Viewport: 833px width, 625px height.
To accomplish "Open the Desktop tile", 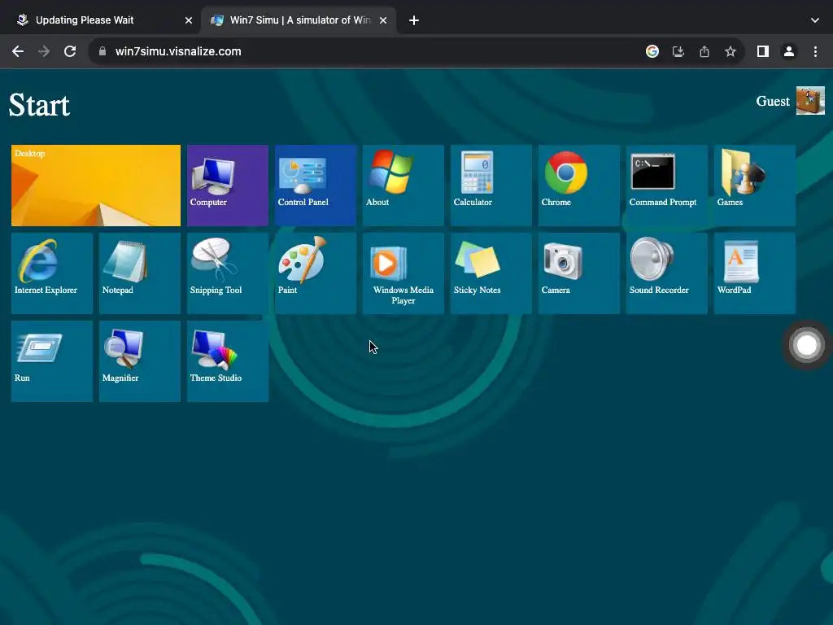I will coord(96,186).
